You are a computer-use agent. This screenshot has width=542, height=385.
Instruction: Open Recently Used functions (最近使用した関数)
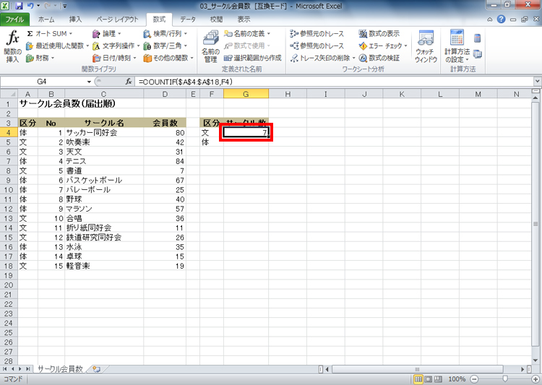point(57,46)
